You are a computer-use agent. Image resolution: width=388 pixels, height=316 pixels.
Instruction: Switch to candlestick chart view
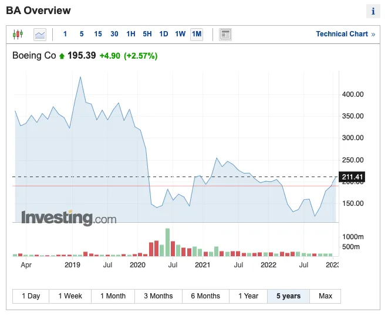pyautogui.click(x=18, y=34)
